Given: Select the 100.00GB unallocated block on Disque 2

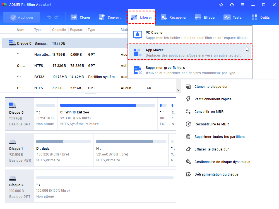Looking at the screenshot, I should coord(105,186).
